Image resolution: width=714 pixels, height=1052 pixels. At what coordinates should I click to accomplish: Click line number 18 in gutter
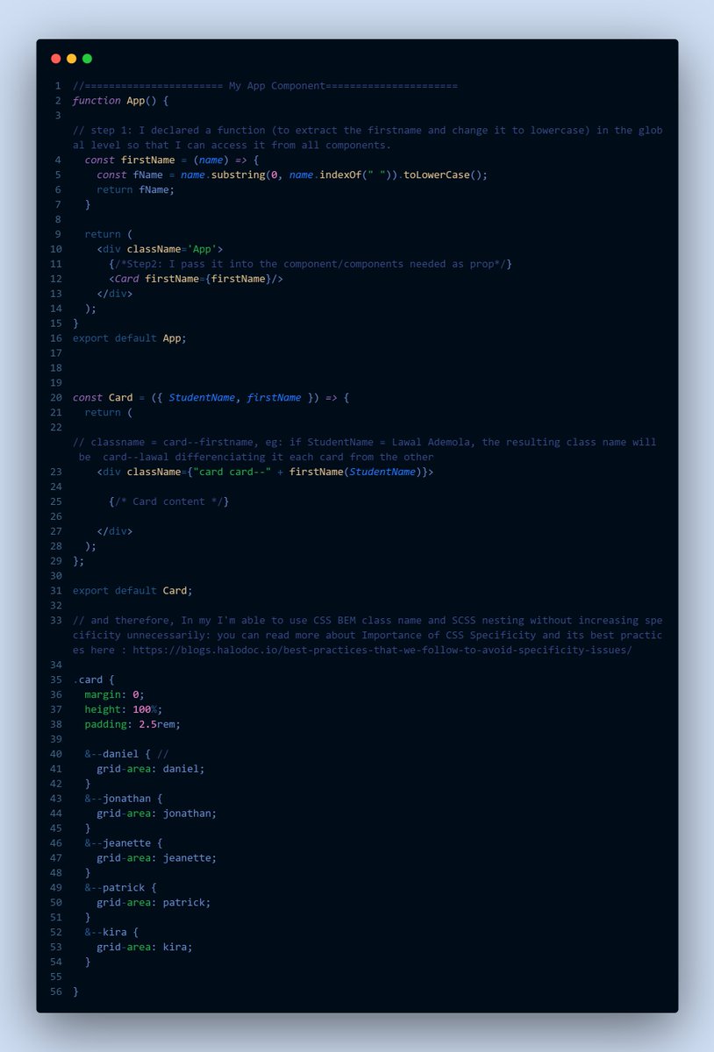(57, 367)
